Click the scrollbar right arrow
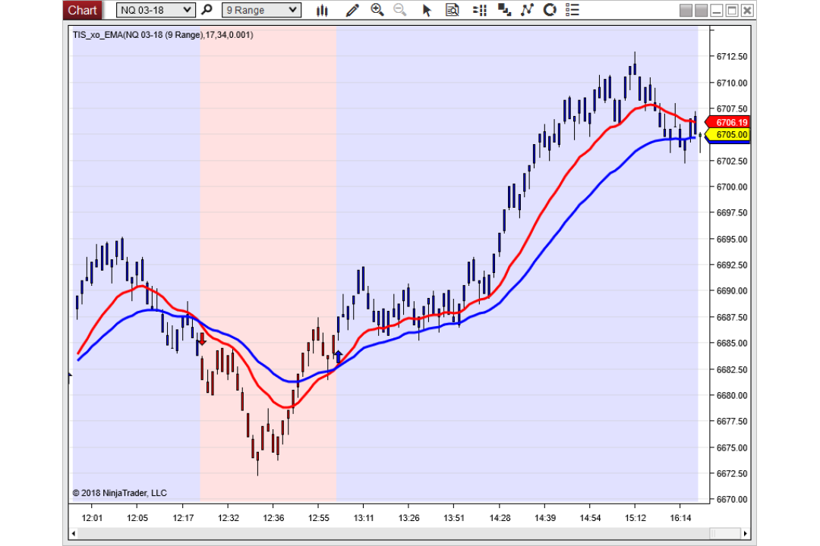The width and height of the screenshot is (820, 546). point(746,533)
